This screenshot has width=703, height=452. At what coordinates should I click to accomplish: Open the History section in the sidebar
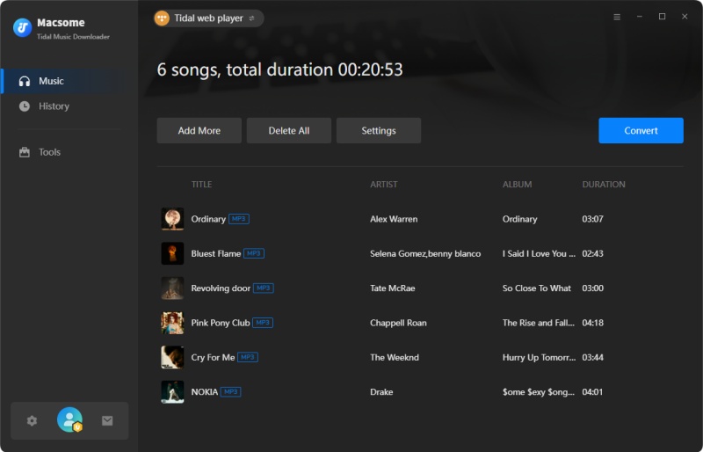click(69, 106)
